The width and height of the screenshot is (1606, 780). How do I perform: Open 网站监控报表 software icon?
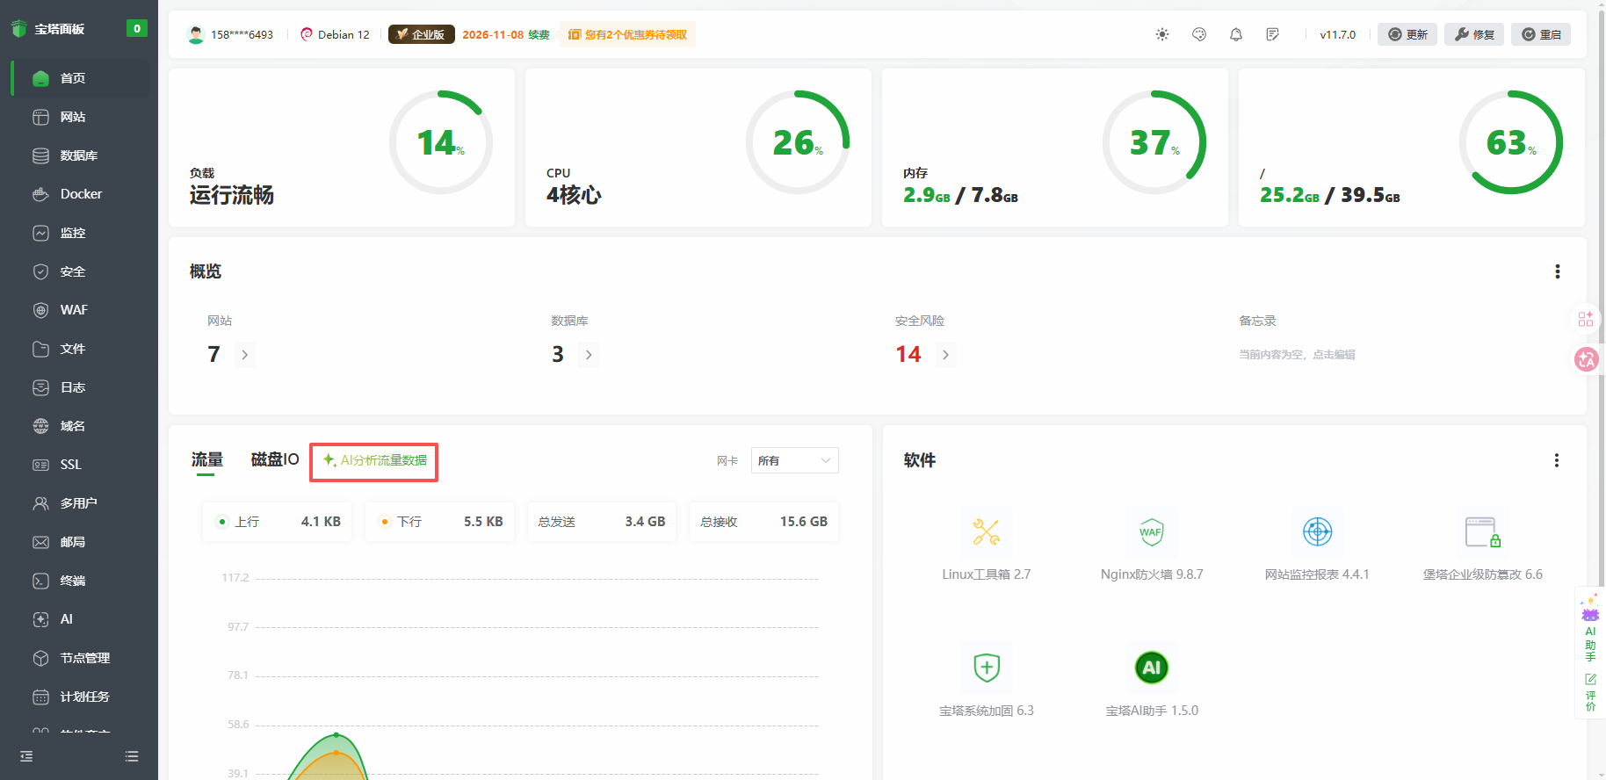point(1317,532)
